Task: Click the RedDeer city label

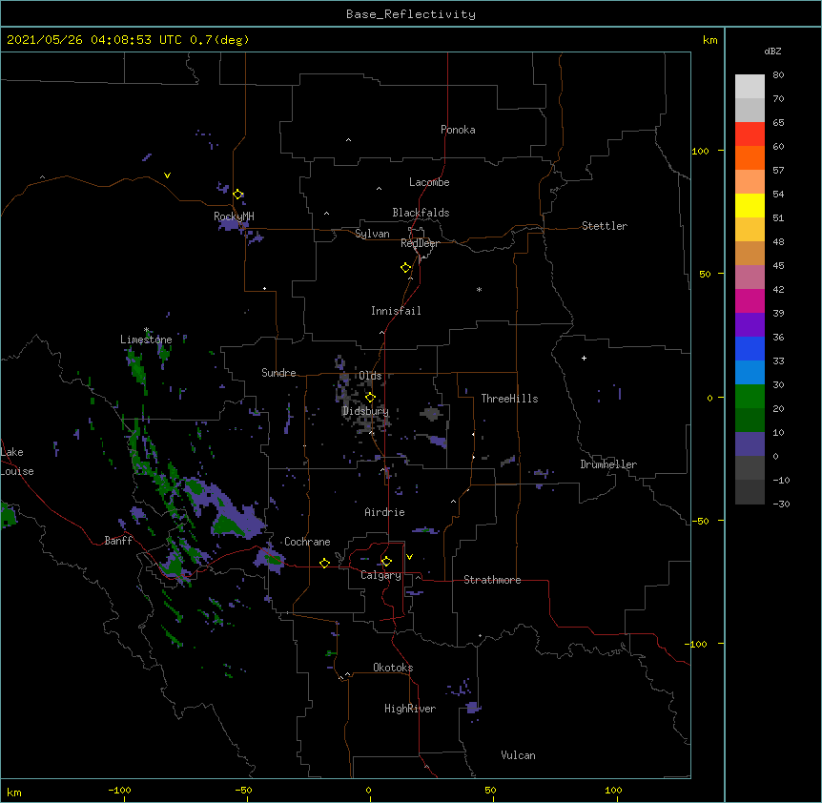Action: [x=420, y=243]
